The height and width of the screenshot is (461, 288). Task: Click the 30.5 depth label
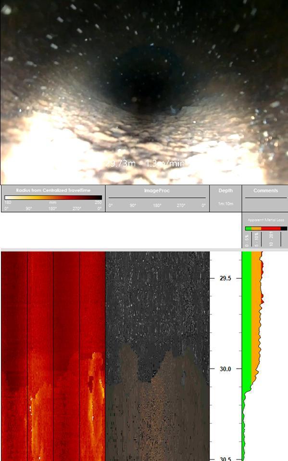[225, 459]
